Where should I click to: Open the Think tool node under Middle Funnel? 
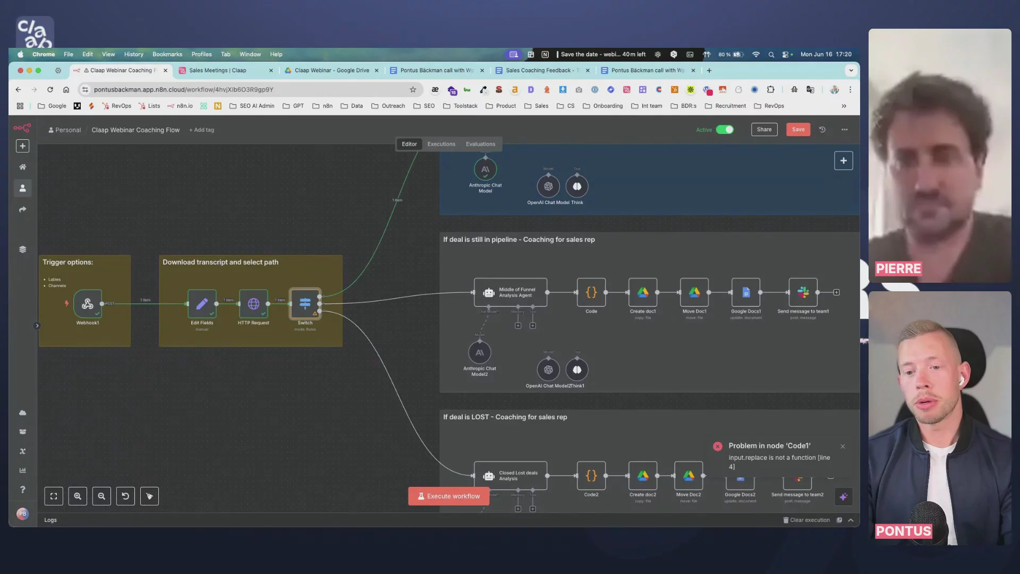pos(577,370)
